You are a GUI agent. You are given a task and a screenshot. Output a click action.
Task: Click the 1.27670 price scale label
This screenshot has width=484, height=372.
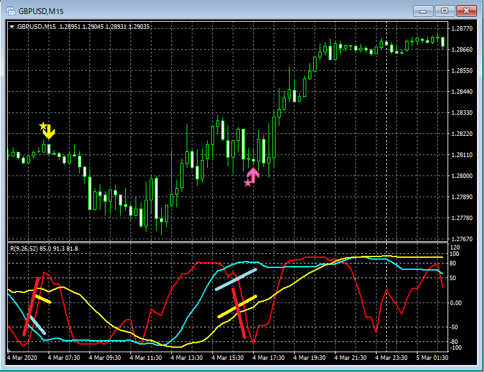(x=462, y=239)
